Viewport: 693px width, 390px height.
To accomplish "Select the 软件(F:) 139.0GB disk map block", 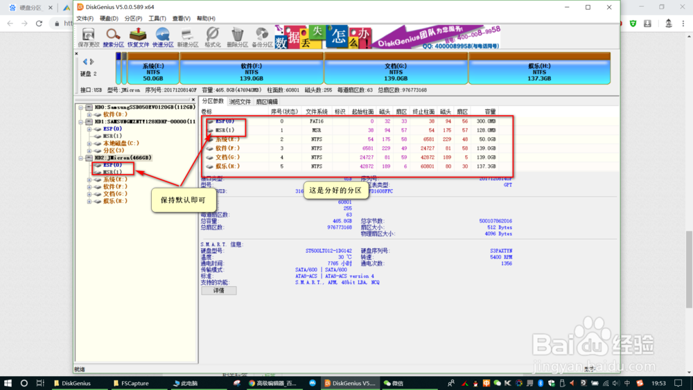I will coord(252,69).
